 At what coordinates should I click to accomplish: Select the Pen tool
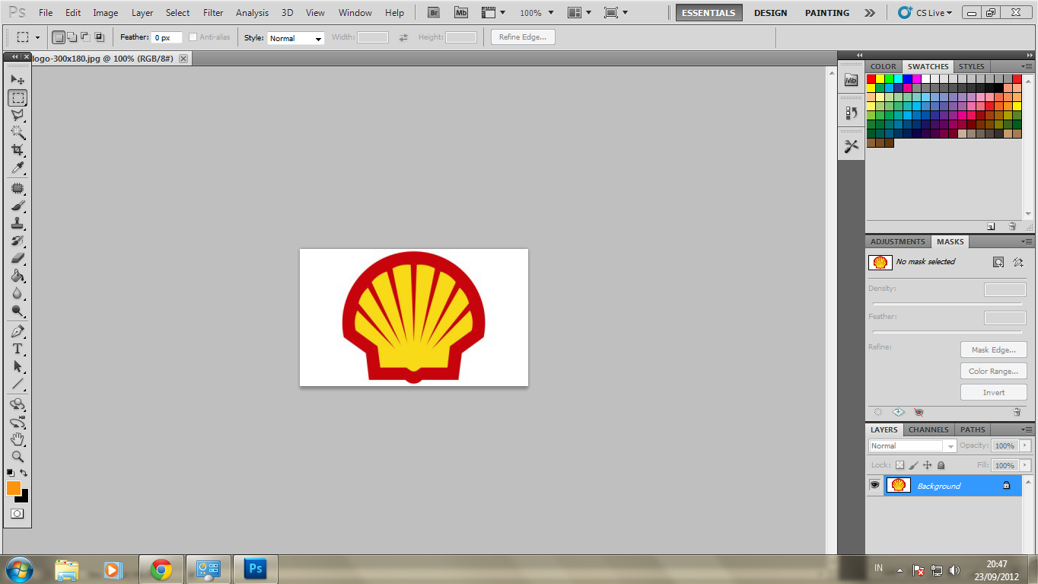coord(18,331)
